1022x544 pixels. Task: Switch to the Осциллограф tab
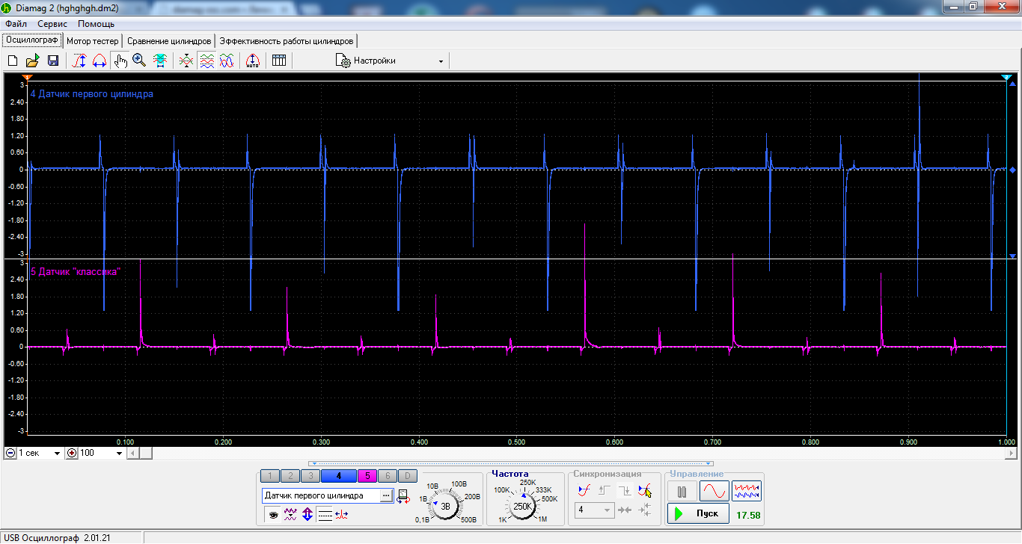32,40
